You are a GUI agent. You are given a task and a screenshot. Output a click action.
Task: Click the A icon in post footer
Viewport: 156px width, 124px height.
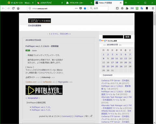91,116
